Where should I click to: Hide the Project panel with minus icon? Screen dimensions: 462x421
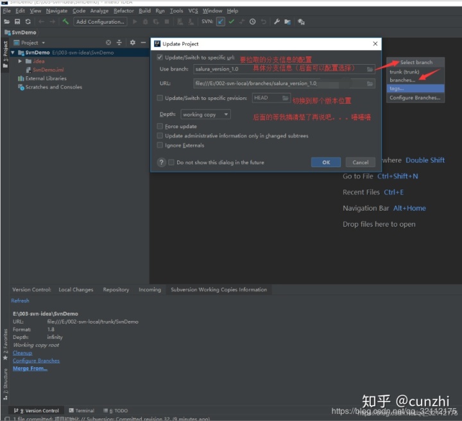click(143, 43)
